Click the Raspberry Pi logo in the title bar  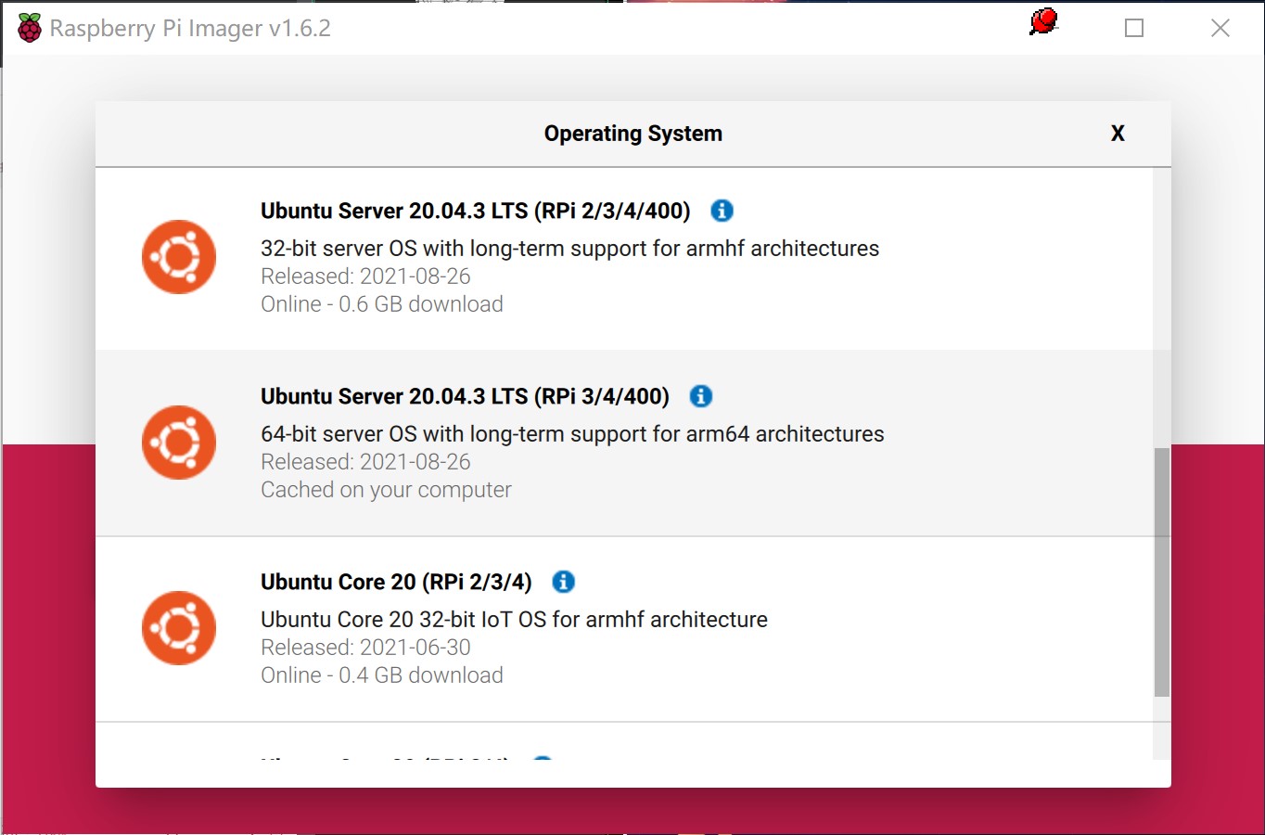(29, 27)
